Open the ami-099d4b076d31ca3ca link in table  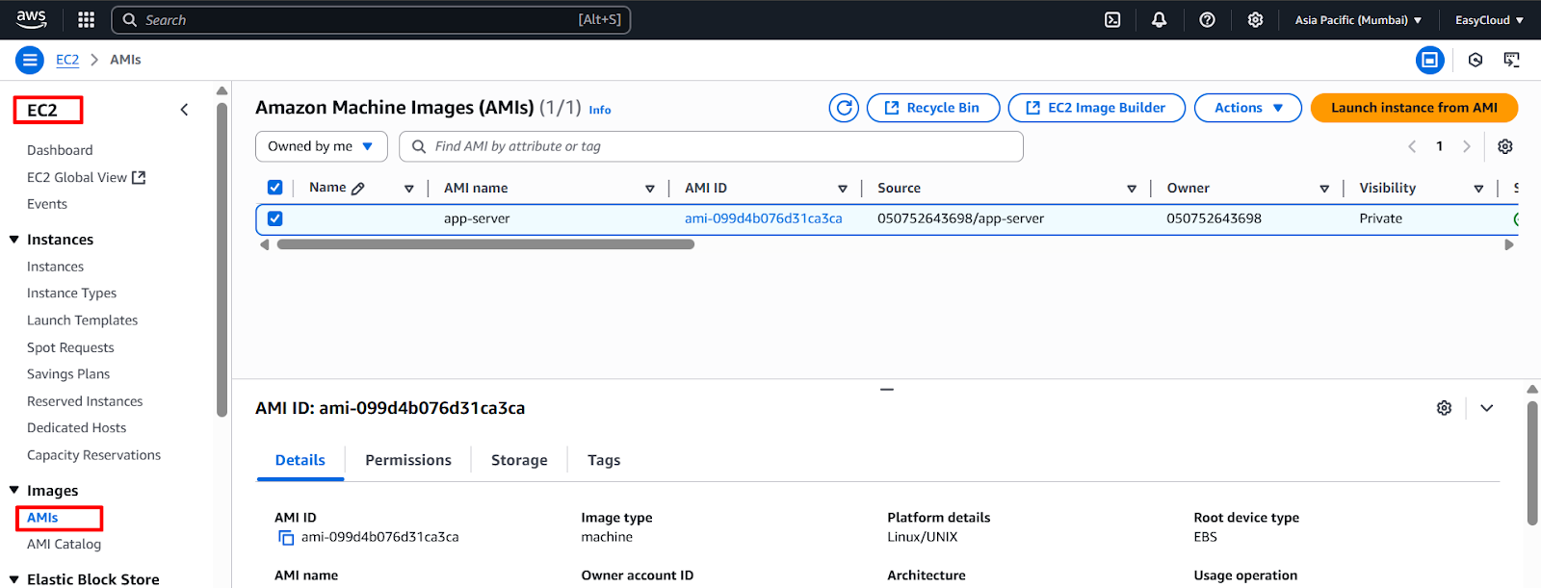tap(763, 218)
